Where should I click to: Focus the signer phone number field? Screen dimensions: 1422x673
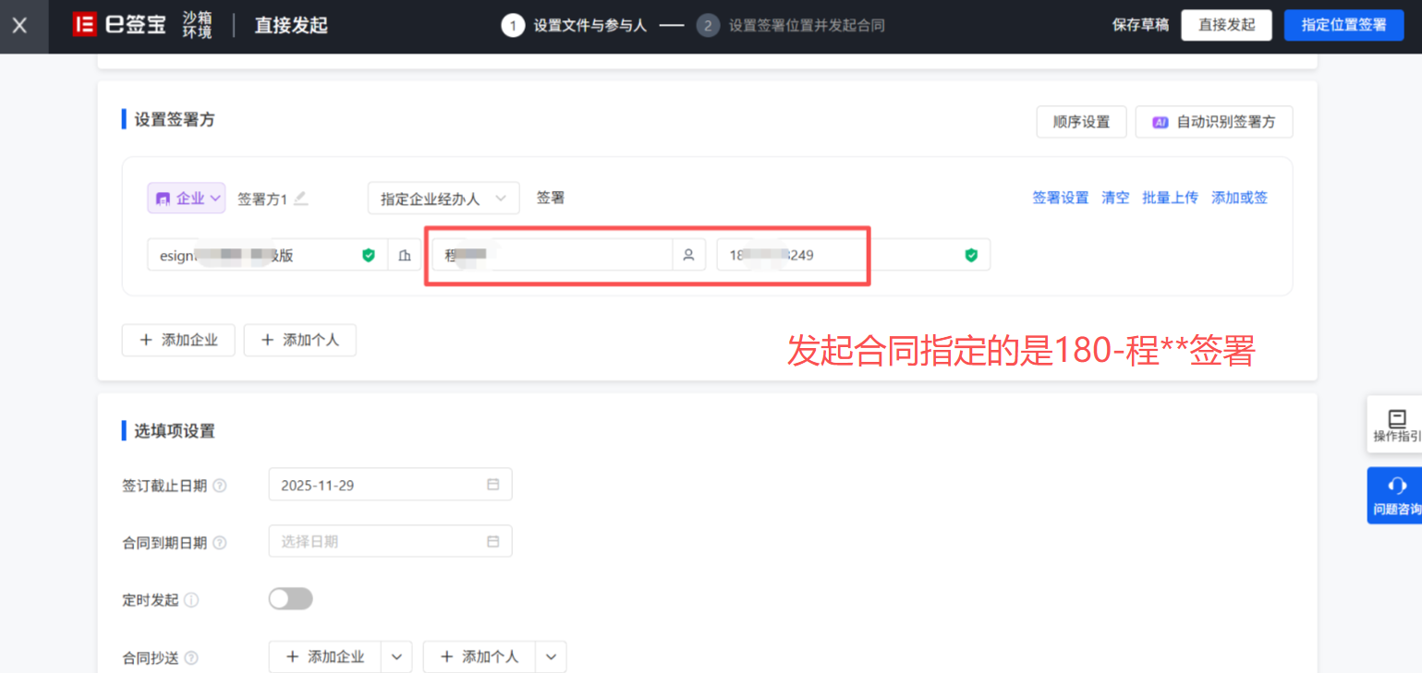[x=853, y=256]
